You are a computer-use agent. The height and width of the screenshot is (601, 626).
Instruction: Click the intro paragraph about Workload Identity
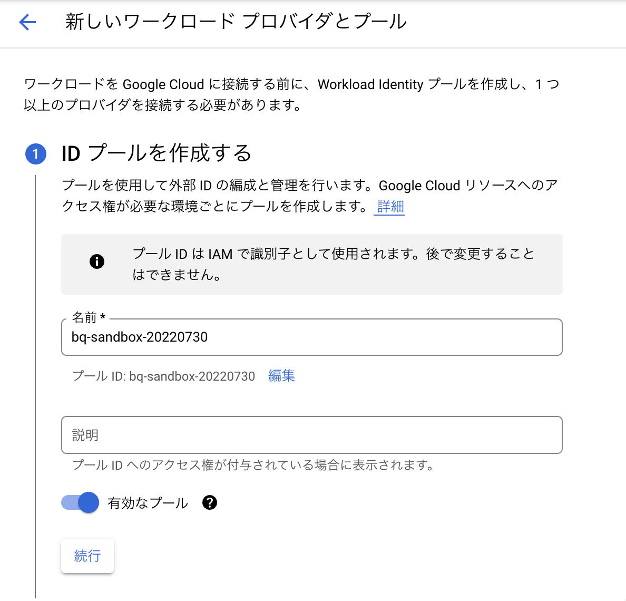[x=291, y=95]
